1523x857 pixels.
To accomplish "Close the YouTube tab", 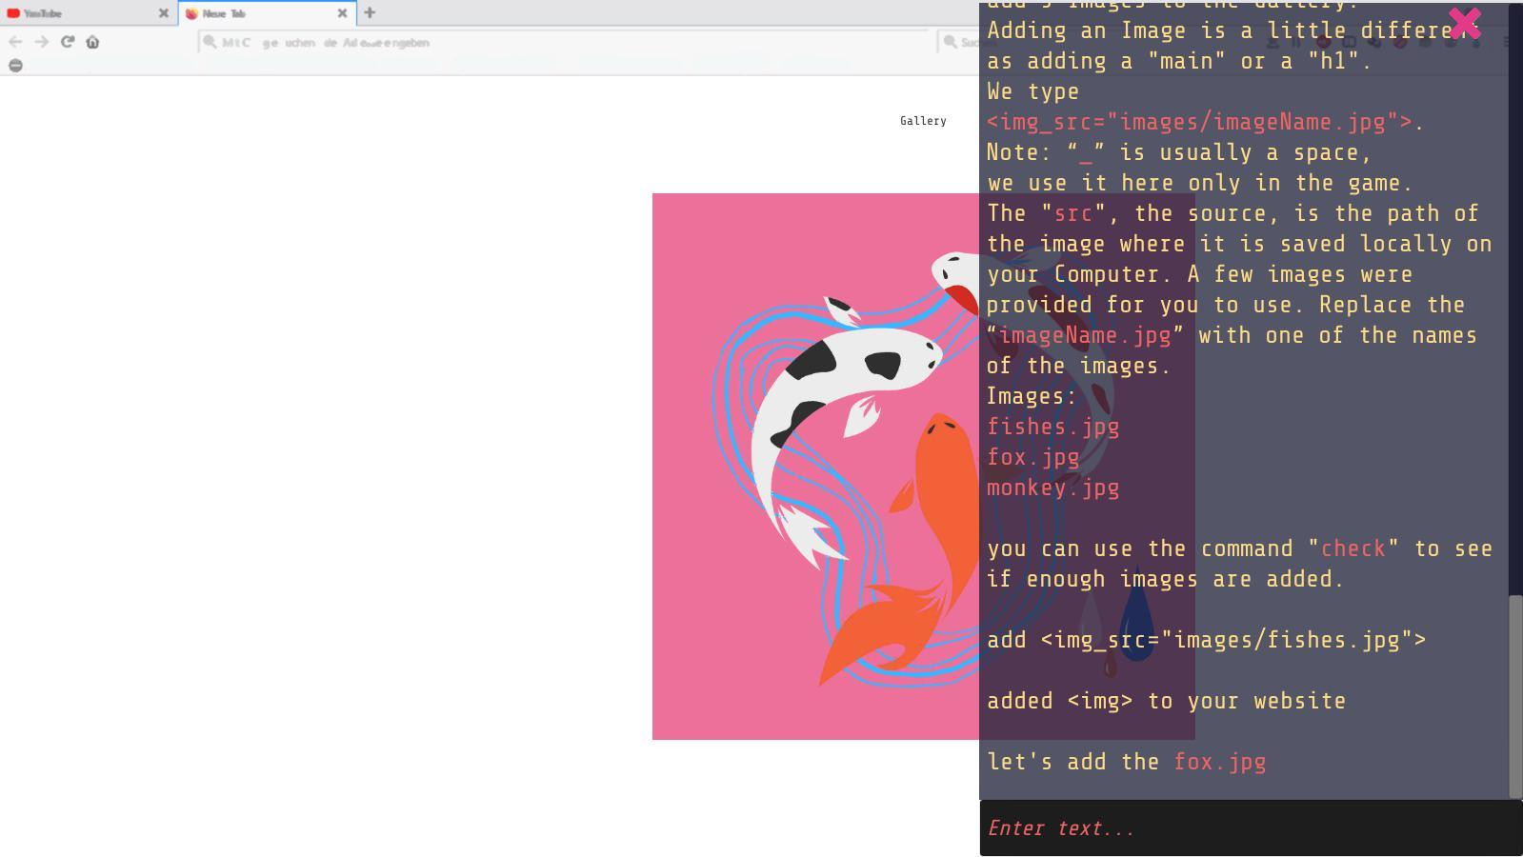I will click(x=163, y=13).
